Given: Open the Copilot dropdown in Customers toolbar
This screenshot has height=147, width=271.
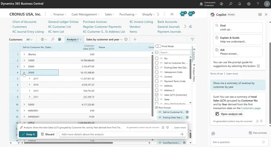Looking at the screenshot, I should 44,39.
